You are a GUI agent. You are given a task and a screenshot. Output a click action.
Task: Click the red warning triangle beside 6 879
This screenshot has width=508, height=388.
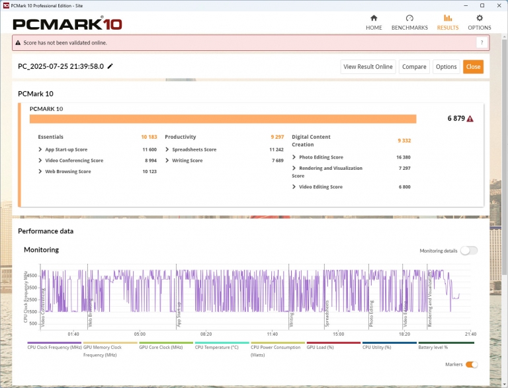[x=470, y=119]
